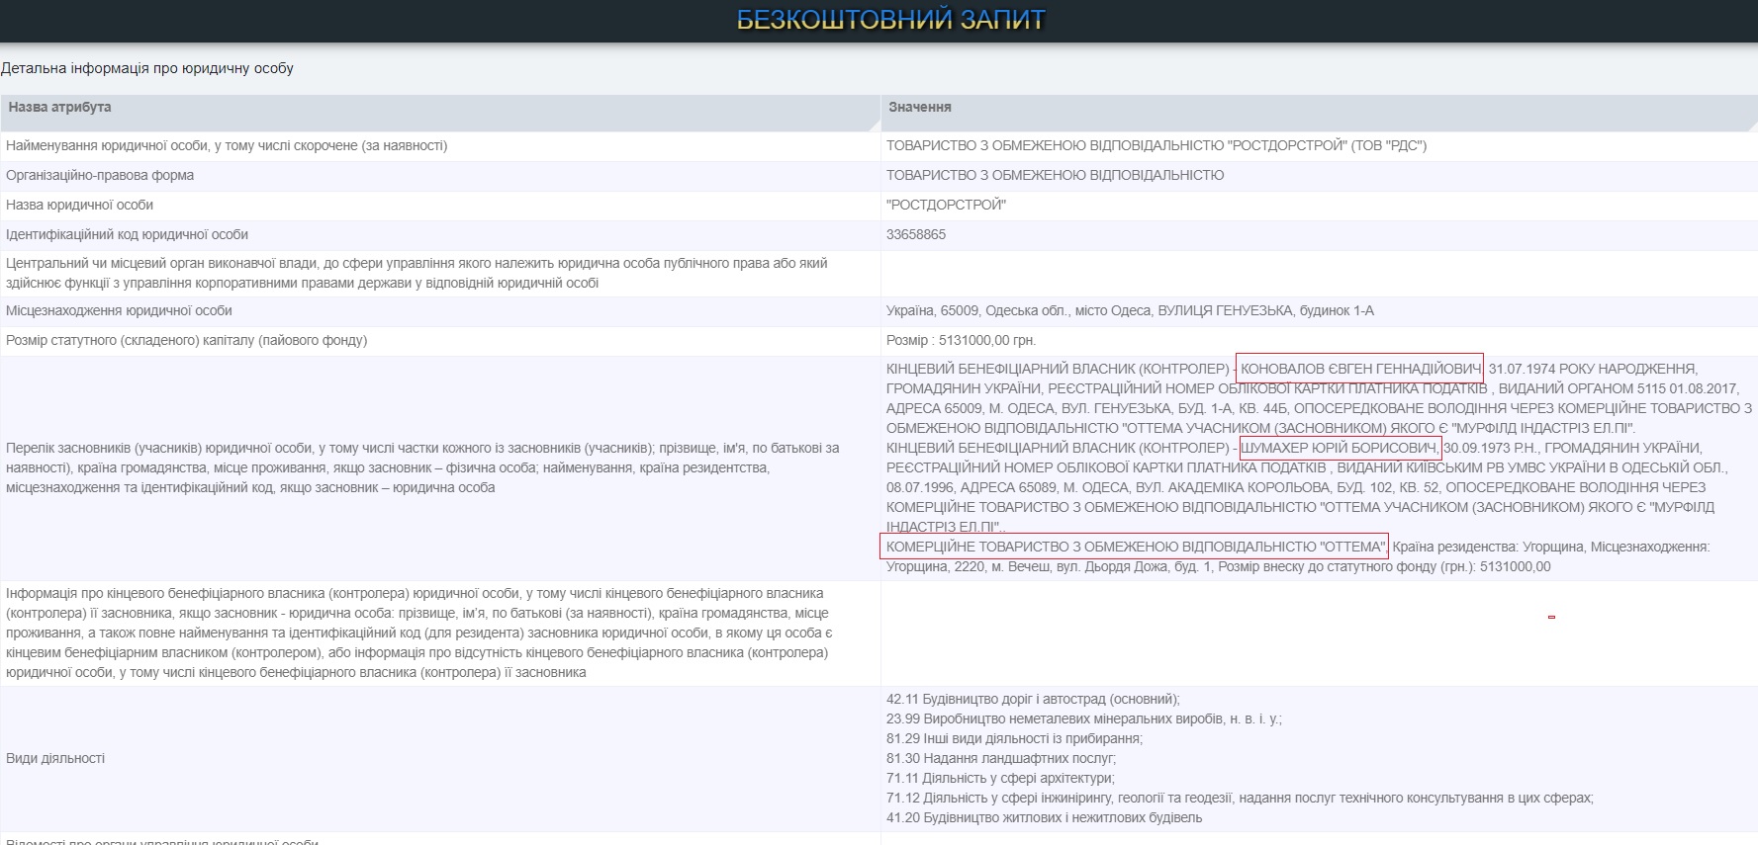
Task: Select activity '41.20 Будівництво житлових і нежитлових будівель'
Action: point(1045,817)
